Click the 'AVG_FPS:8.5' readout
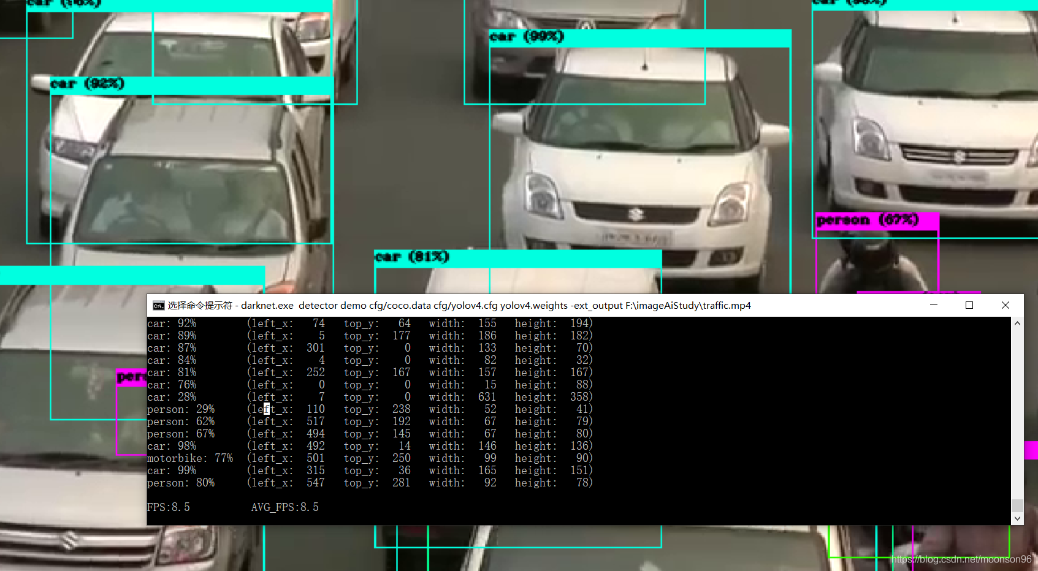The height and width of the screenshot is (571, 1038). [x=285, y=507]
